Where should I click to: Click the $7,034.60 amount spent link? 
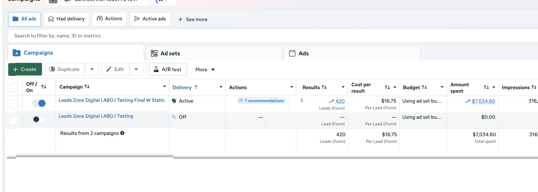(484, 101)
